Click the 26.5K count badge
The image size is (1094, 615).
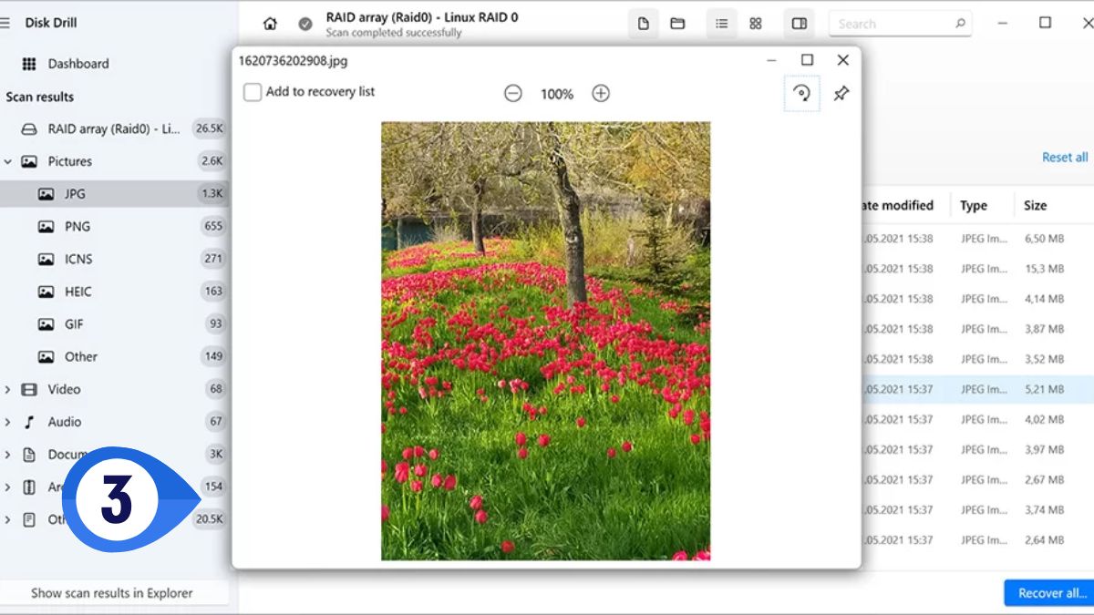210,128
